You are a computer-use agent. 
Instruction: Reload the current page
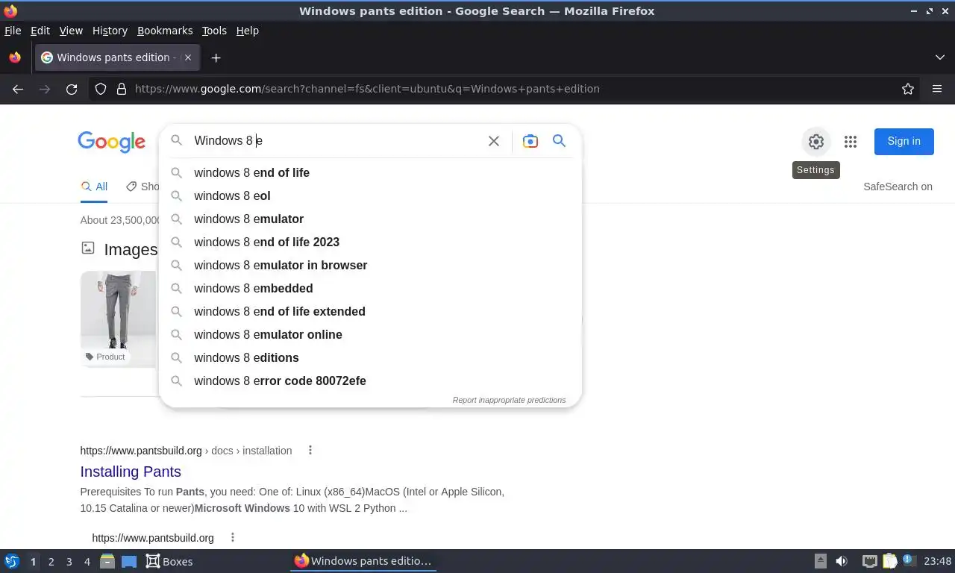tap(72, 89)
